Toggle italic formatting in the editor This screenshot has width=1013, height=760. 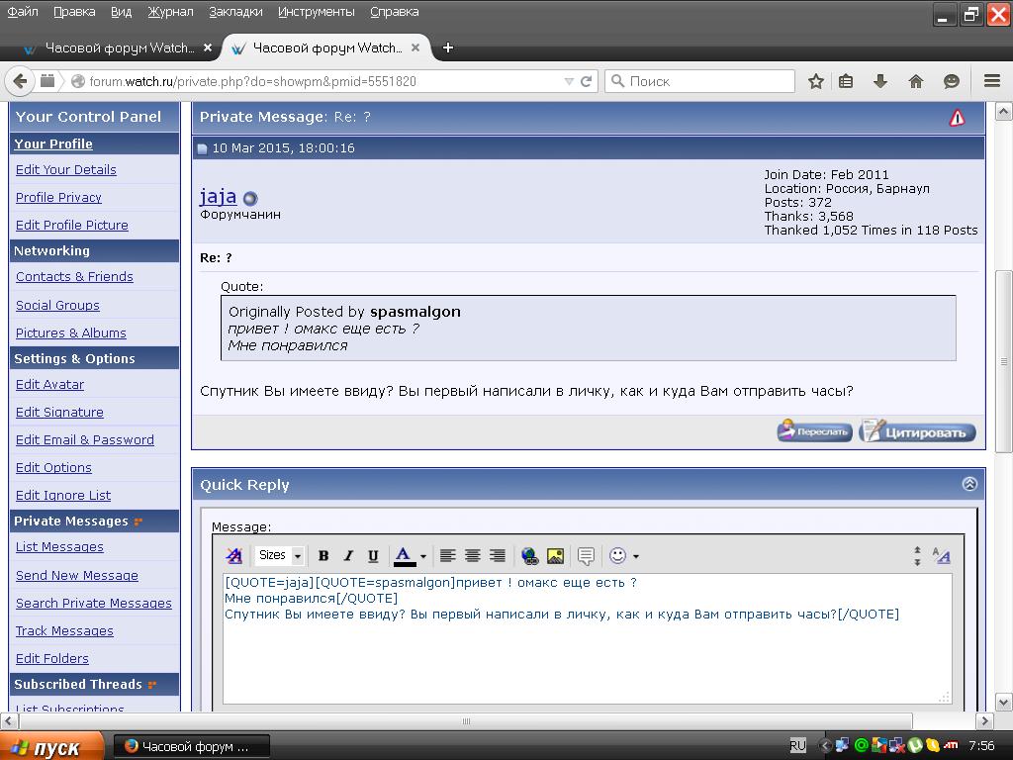(x=347, y=556)
